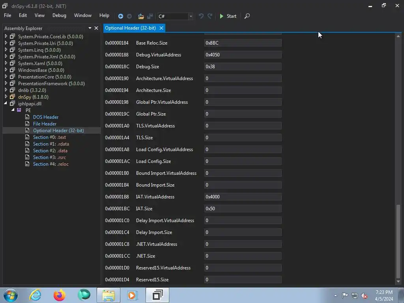Collapse the PE node
The width and height of the screenshot is (404, 303).
click(x=13, y=110)
